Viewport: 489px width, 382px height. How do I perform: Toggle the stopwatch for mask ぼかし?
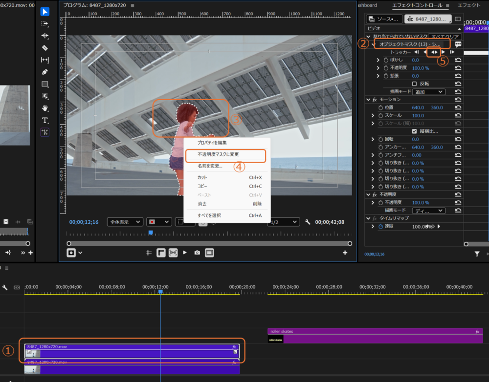[386, 60]
